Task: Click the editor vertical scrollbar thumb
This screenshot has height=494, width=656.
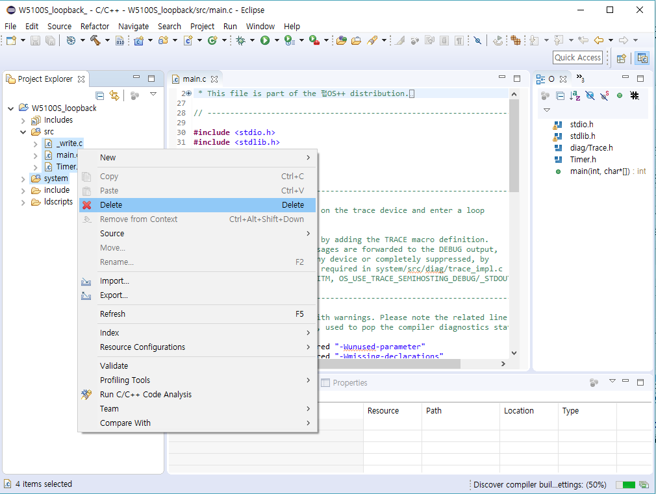Action: tap(514, 145)
